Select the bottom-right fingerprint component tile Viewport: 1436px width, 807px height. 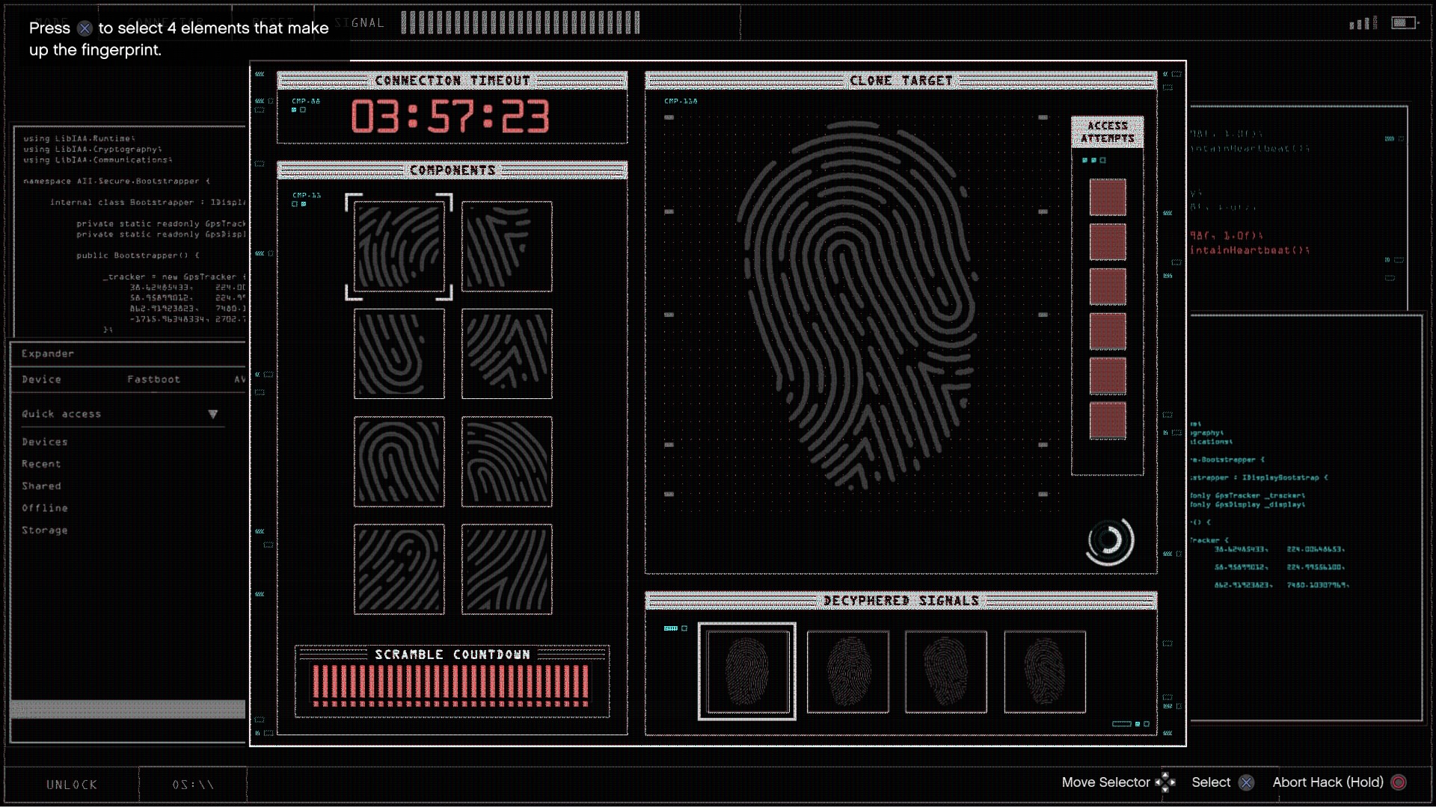[506, 569]
